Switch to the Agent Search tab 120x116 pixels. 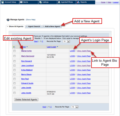tap(33, 27)
